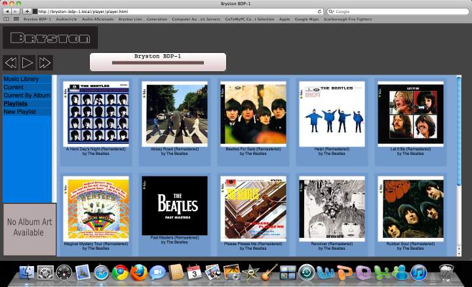The width and height of the screenshot is (472, 287).
Task: Launch iMovie star icon from dock
Action: tap(250, 273)
